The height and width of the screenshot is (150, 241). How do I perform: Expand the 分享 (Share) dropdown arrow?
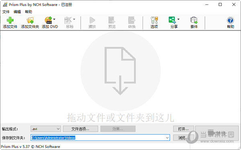[178, 19]
